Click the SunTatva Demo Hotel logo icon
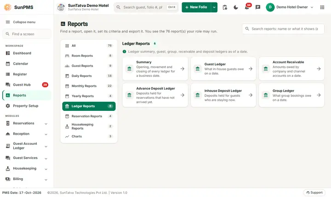This screenshot has height=197, width=331. [x=61, y=7]
